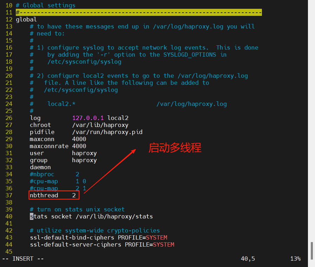Click the log IP address 127.0.0.1
This screenshot has width=315, height=267.
(88, 118)
